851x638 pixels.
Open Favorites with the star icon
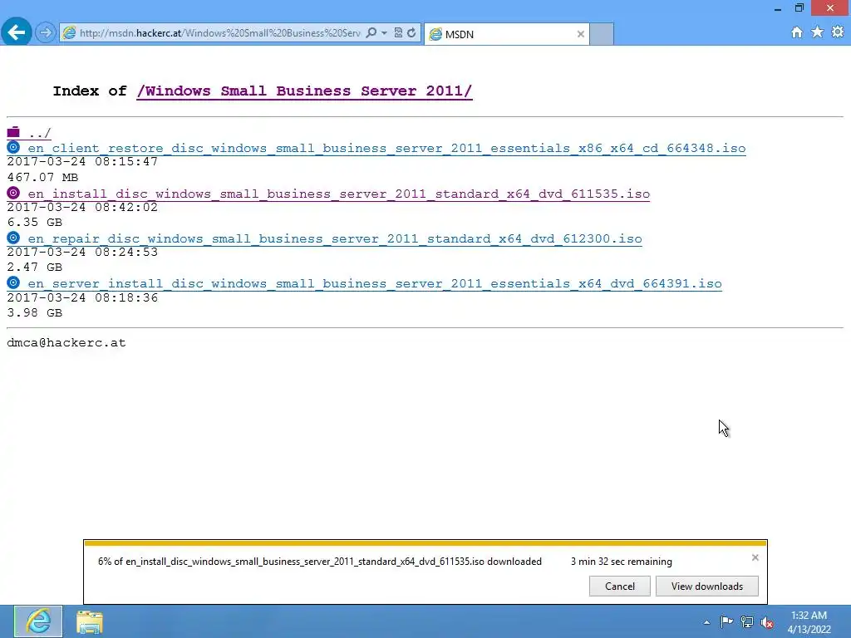click(x=818, y=32)
